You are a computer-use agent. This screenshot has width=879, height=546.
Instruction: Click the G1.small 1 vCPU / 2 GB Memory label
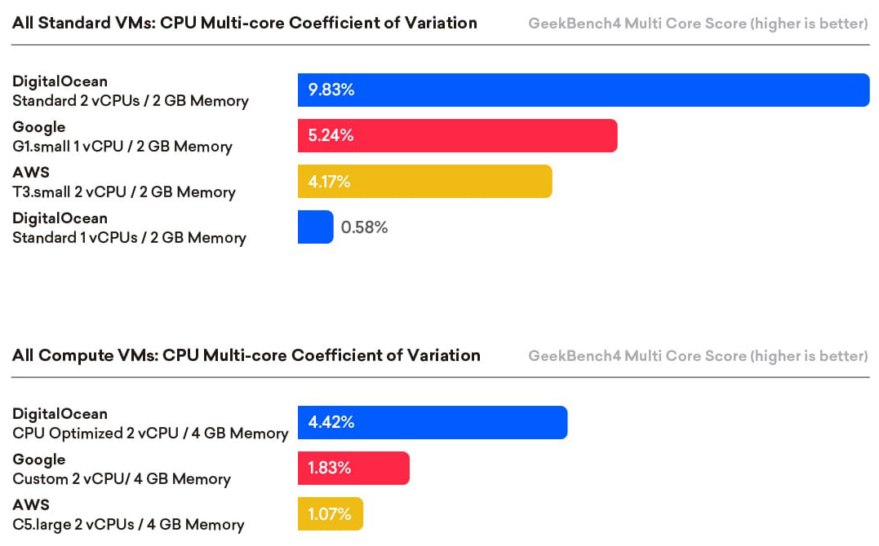(122, 147)
